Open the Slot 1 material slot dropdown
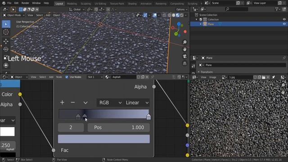 95,77
